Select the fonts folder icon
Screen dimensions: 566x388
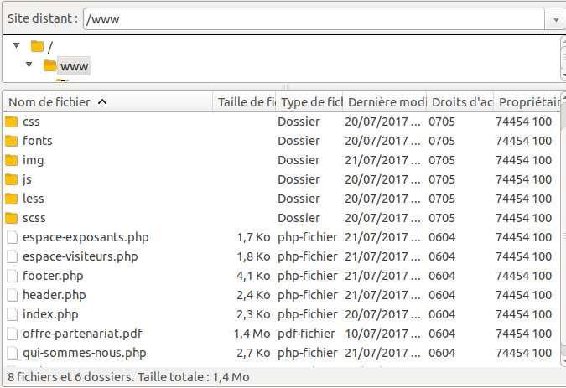[x=11, y=141]
